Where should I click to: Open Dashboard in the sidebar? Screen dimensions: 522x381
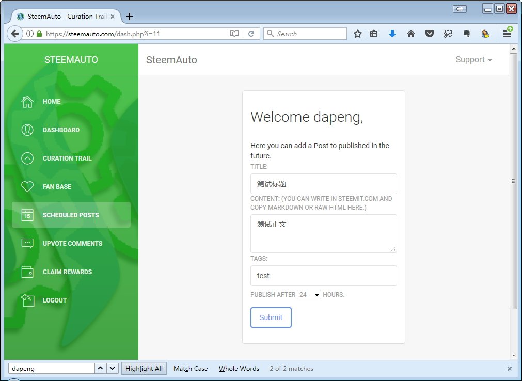pyautogui.click(x=71, y=130)
